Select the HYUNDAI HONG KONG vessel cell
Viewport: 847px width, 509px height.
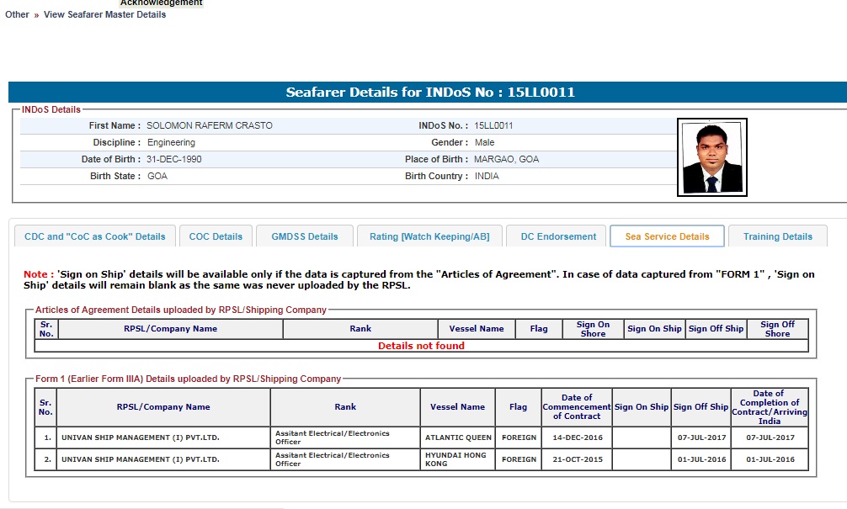[457, 459]
